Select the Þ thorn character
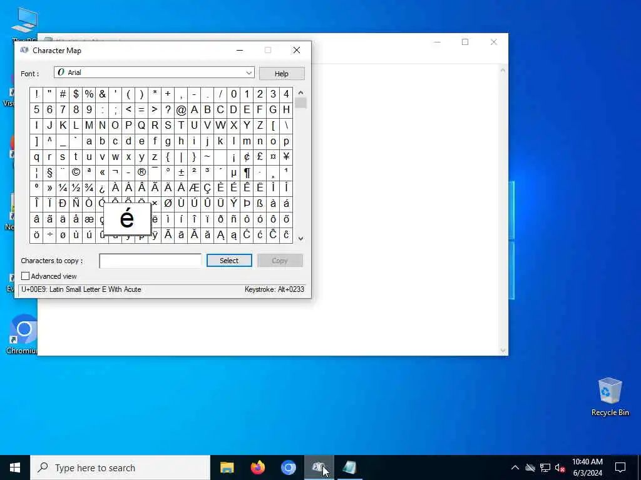Image resolution: width=641 pixels, height=480 pixels. (x=247, y=203)
